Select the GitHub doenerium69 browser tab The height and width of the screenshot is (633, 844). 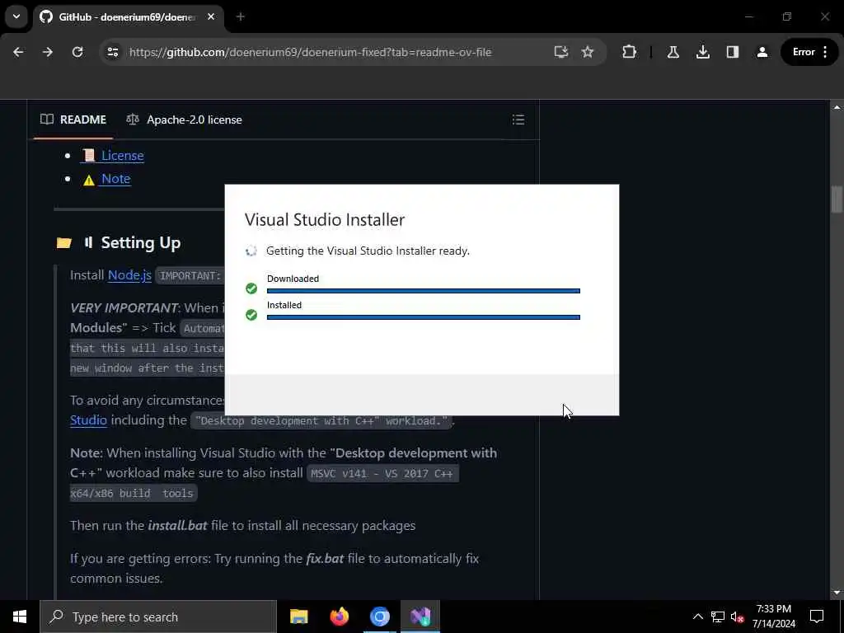point(128,17)
